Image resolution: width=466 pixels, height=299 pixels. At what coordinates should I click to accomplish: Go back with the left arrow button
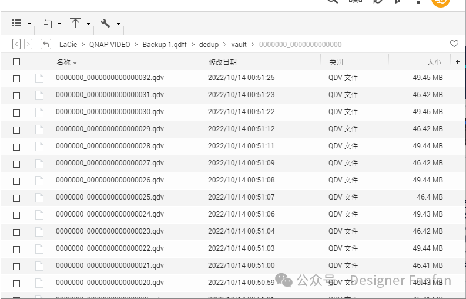point(16,44)
